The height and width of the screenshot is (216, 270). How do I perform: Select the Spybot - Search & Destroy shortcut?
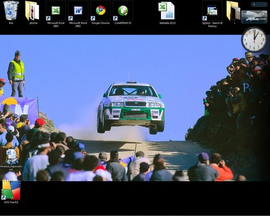coord(212,11)
